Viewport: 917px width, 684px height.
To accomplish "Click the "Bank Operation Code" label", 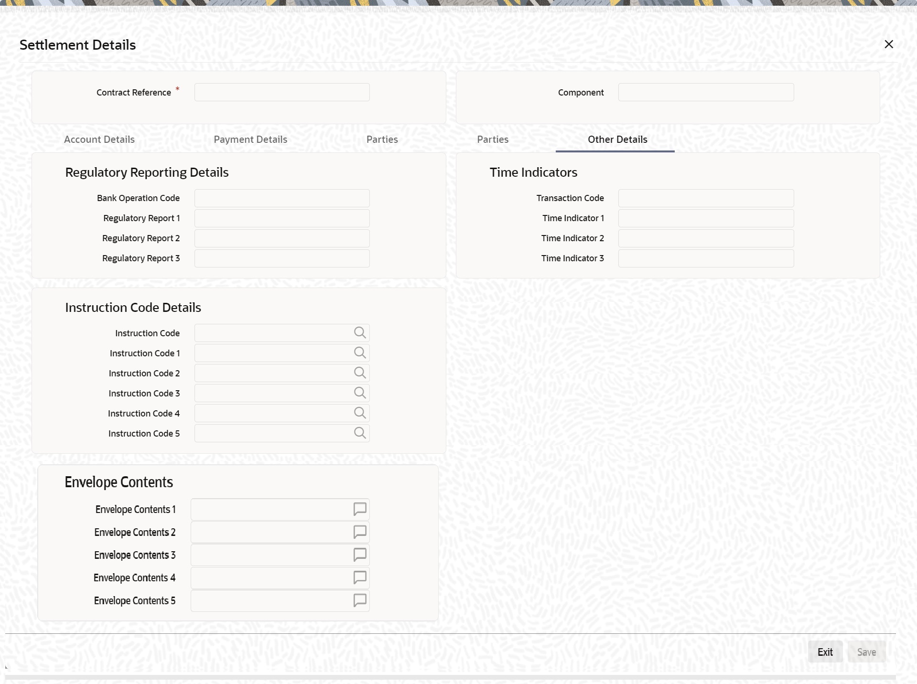I will (x=139, y=198).
